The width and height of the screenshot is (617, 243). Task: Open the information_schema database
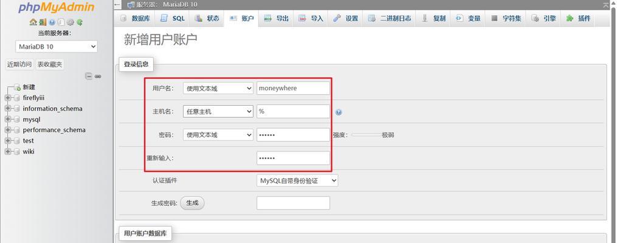tap(52, 109)
